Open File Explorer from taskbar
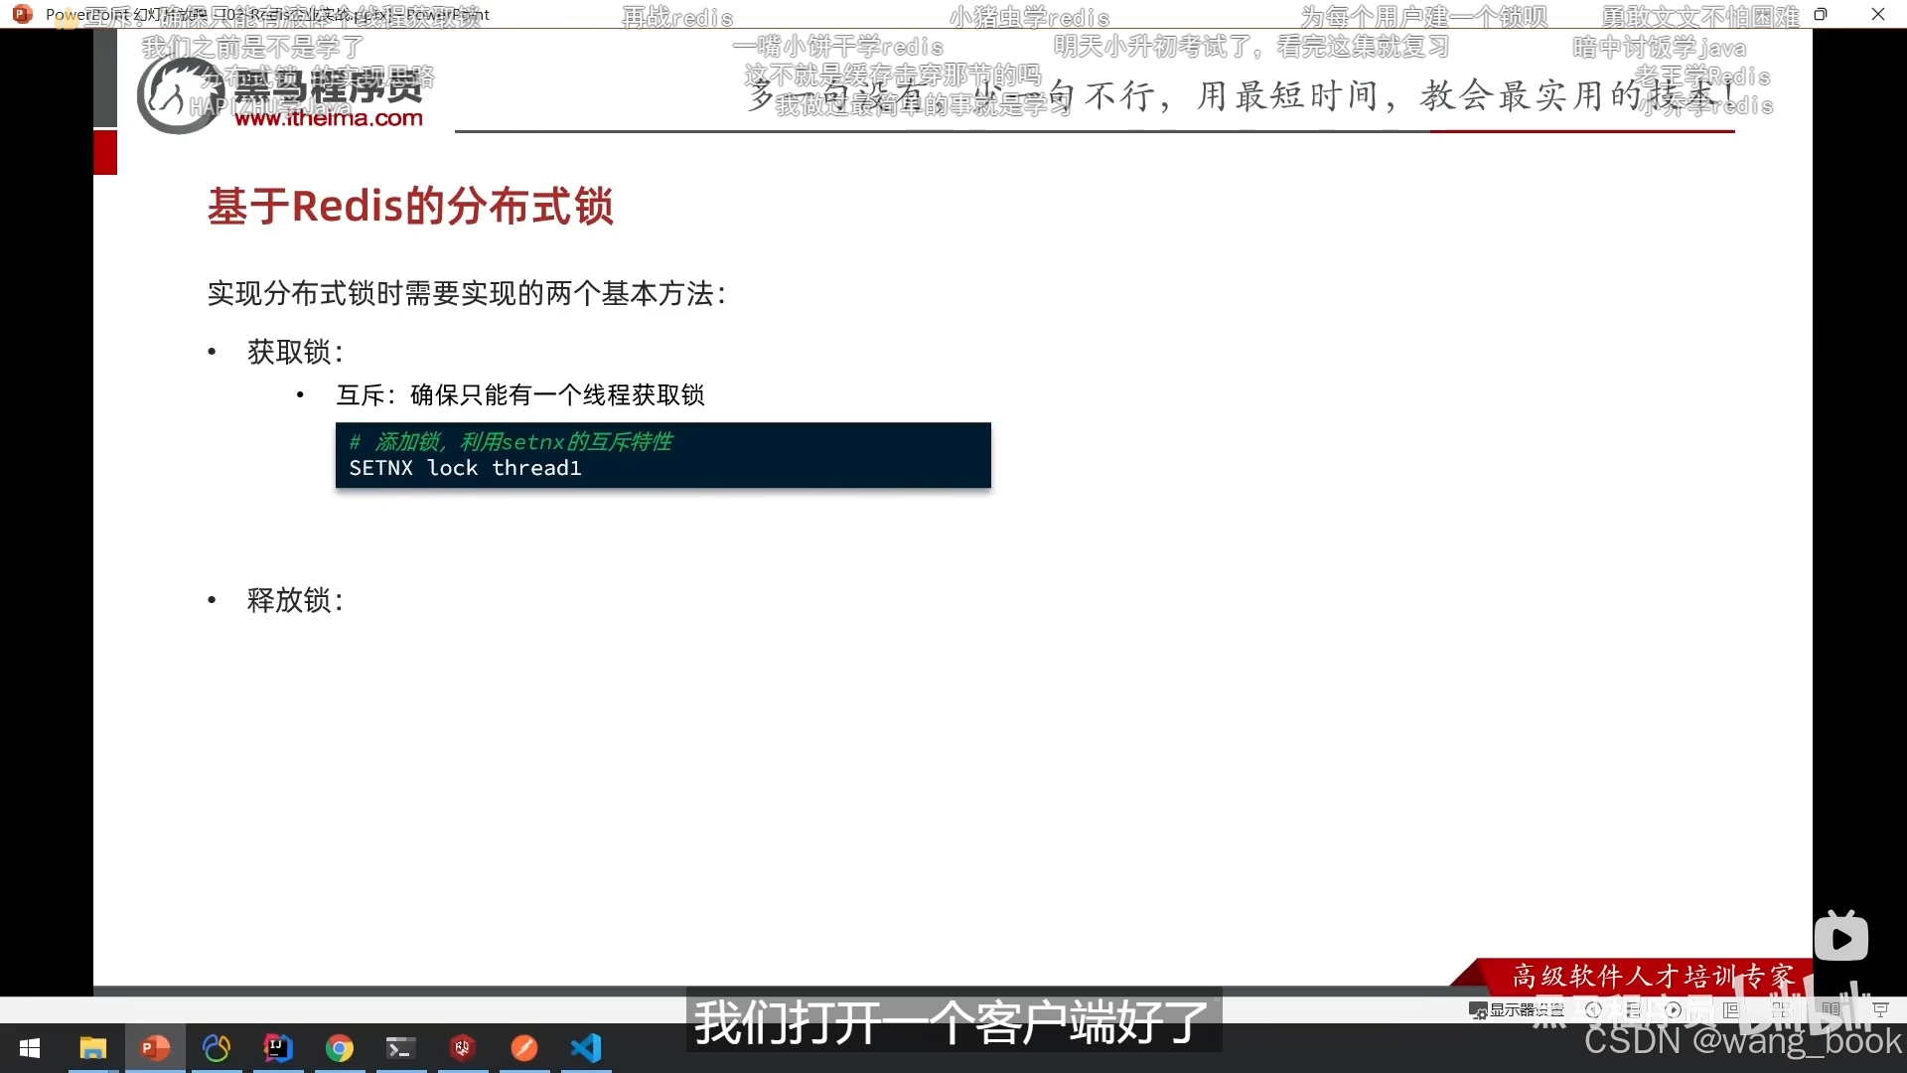Image resolution: width=1907 pixels, height=1073 pixels. (x=93, y=1048)
